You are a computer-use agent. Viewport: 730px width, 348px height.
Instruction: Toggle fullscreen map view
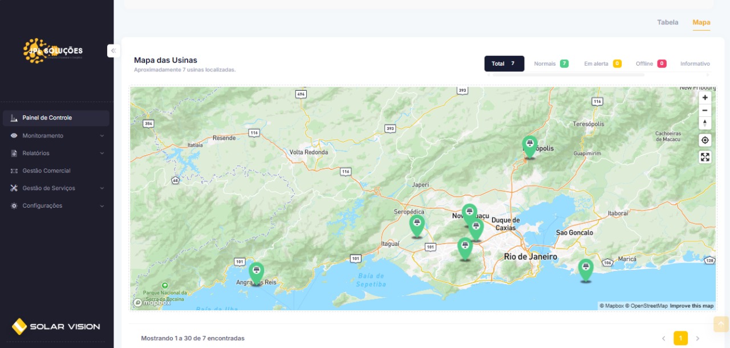[x=705, y=157]
